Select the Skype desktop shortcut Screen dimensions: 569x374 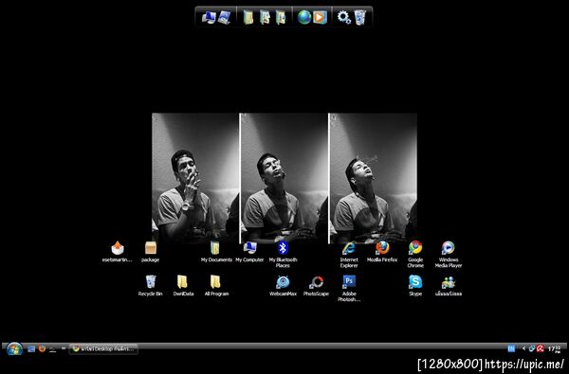[415, 286]
